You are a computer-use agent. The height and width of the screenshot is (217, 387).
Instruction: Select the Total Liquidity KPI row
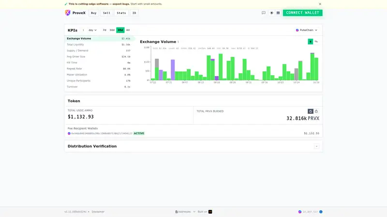(x=99, y=44)
